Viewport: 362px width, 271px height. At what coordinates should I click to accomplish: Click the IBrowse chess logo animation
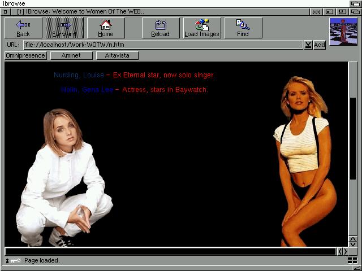[x=343, y=31]
